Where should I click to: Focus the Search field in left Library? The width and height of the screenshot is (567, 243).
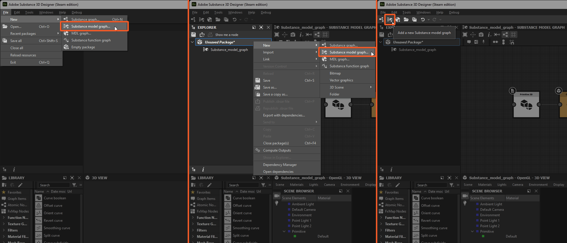(54, 185)
